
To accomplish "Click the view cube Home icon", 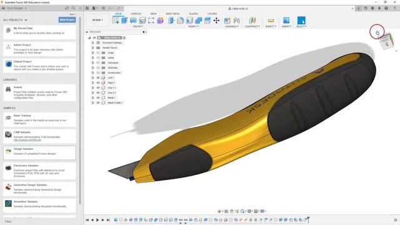I will coord(377,32).
